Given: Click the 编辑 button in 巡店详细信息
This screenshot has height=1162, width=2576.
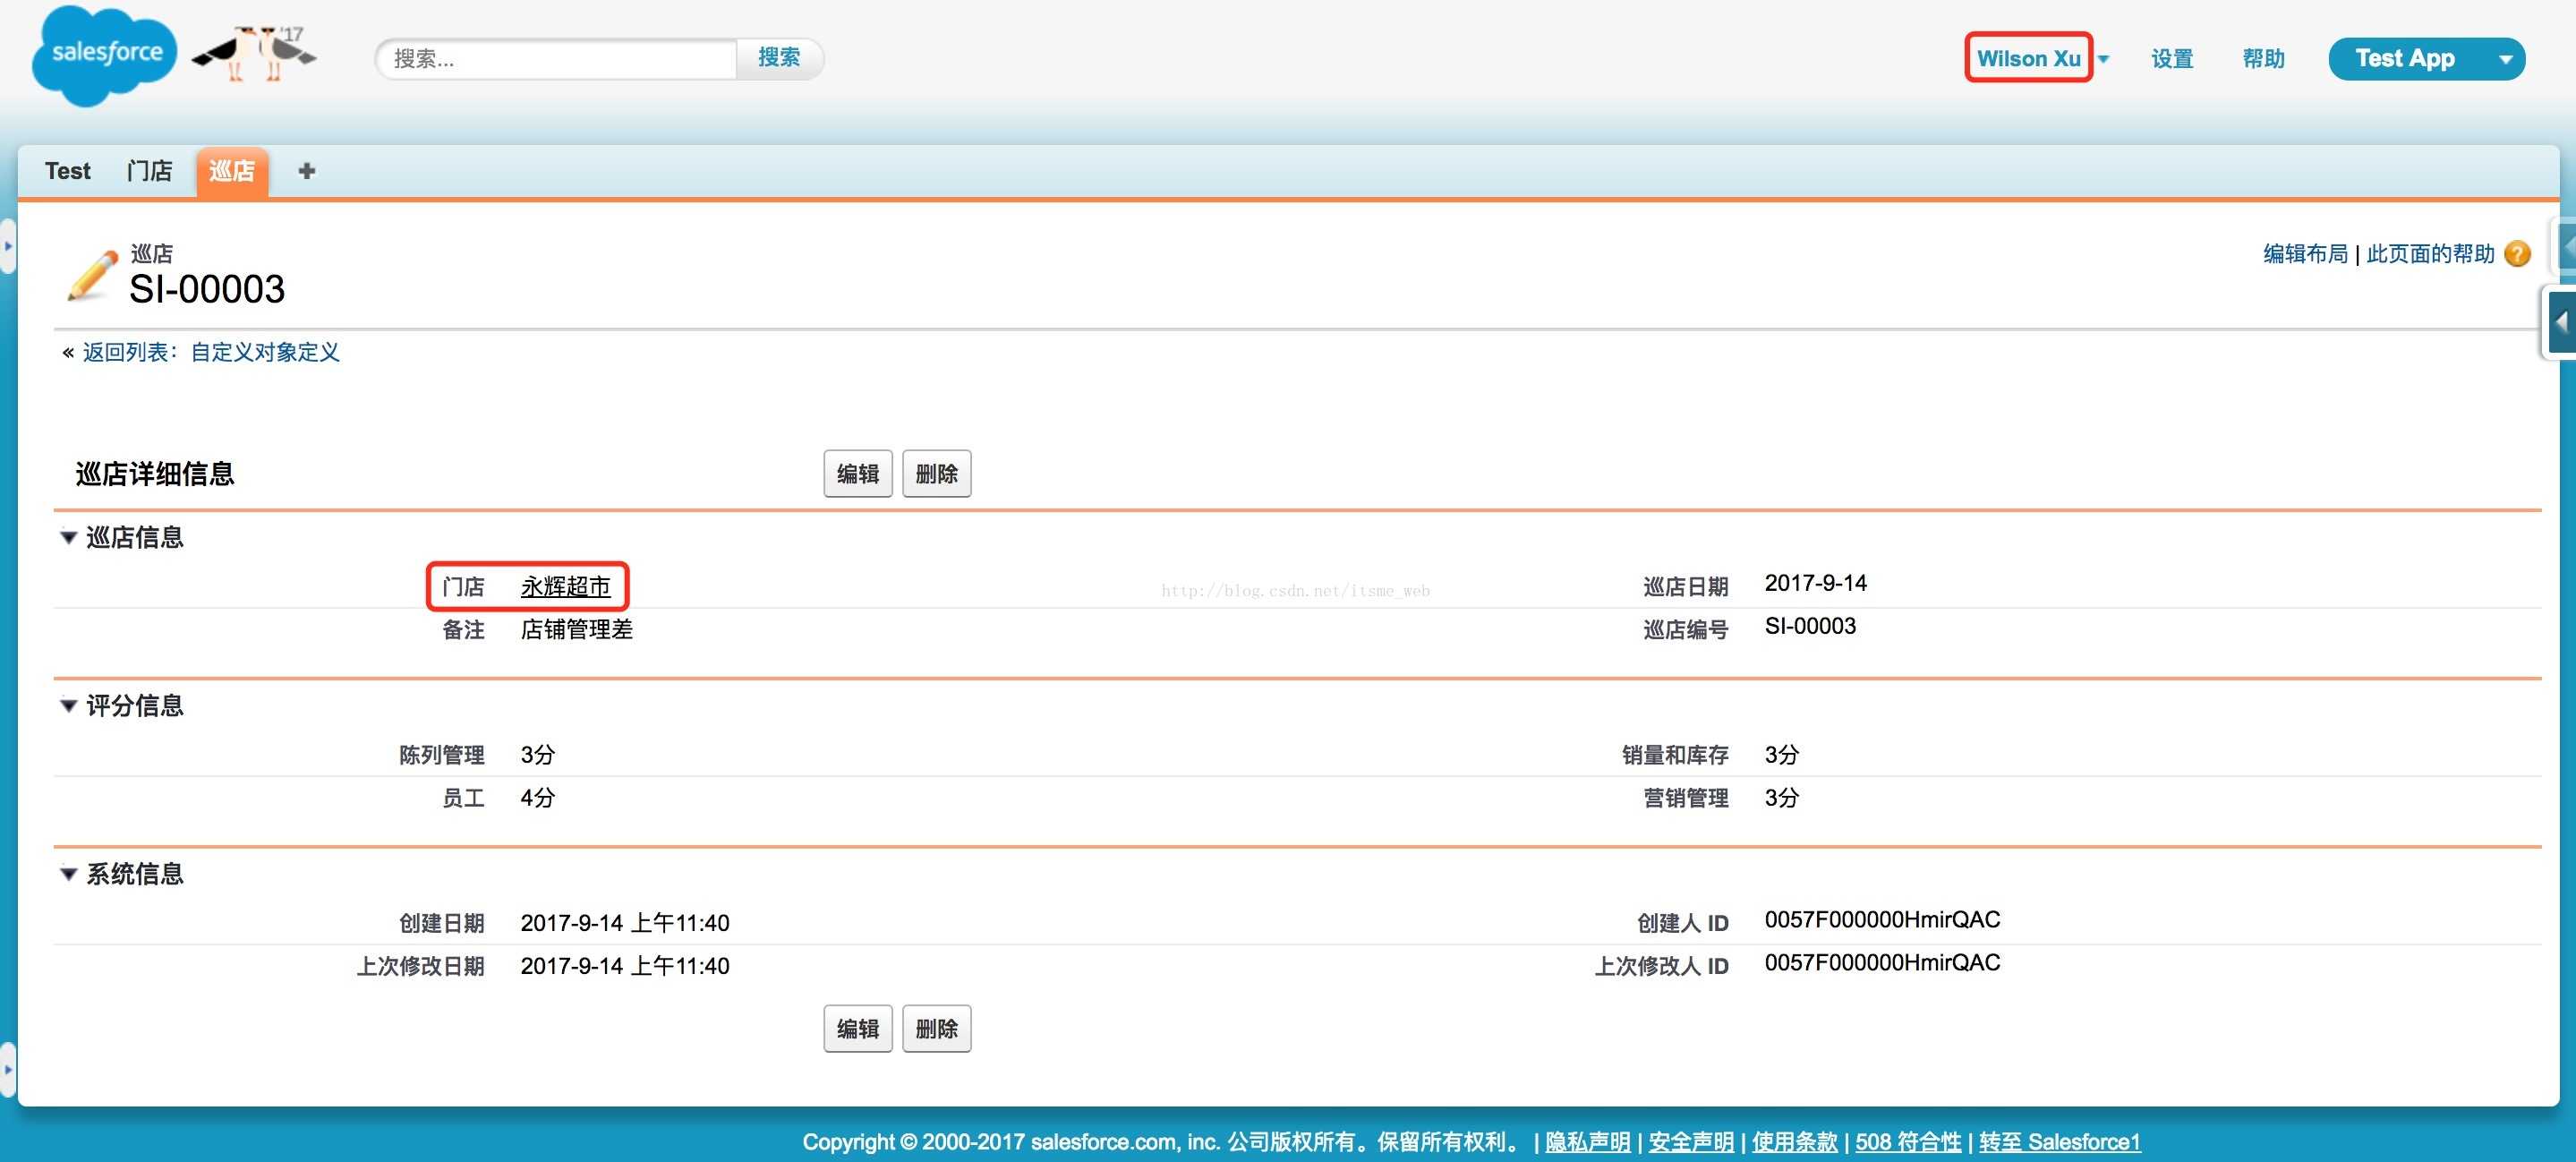Looking at the screenshot, I should (x=856, y=475).
